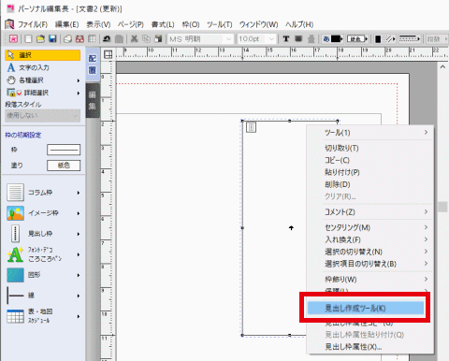Open print preview with the glasses icon
Image resolution: width=449 pixels, height=361 pixels.
80,39
